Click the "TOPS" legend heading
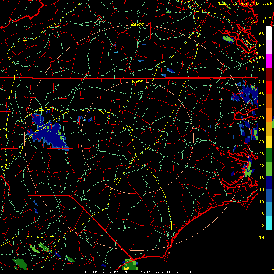 [268, 18]
